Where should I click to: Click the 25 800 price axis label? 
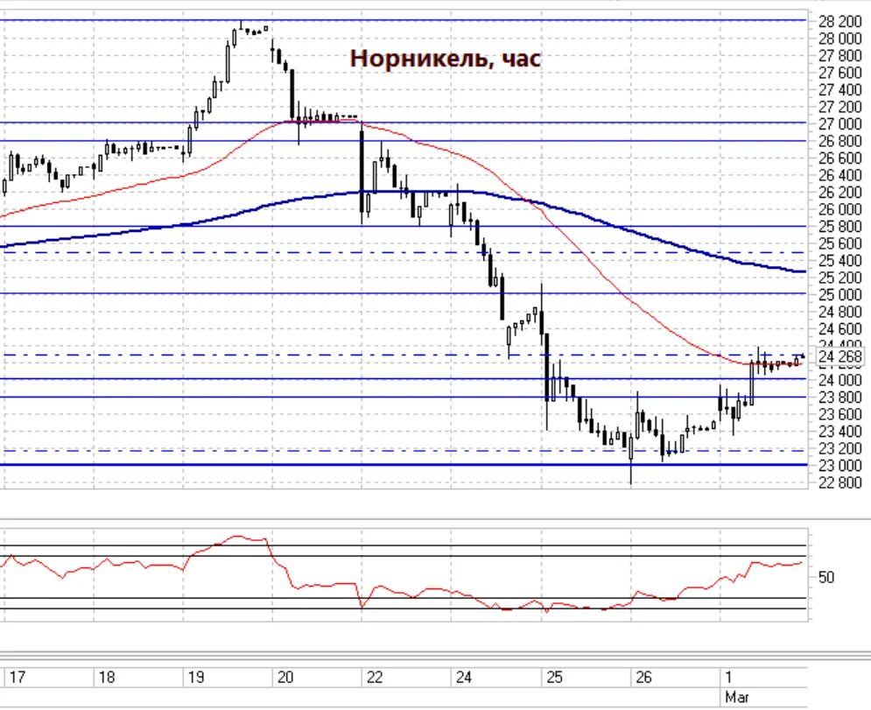(x=839, y=227)
